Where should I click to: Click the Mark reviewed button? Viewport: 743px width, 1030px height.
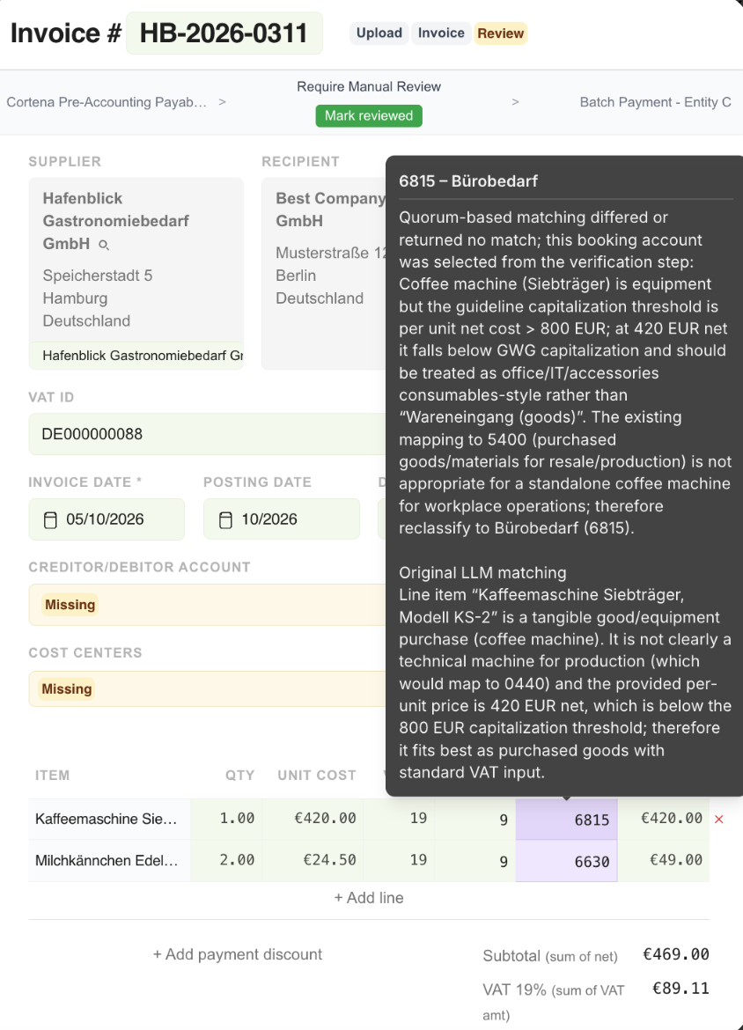(x=369, y=115)
